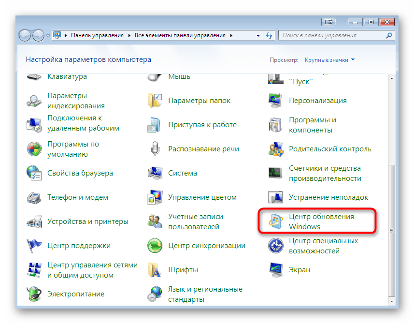Open the Speech Recognition microphone icon

(x=155, y=149)
